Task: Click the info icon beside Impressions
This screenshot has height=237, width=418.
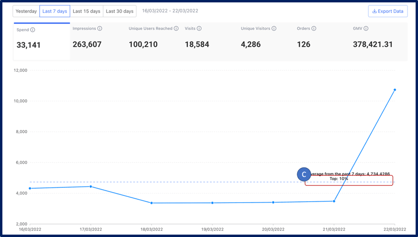Action: point(99,29)
